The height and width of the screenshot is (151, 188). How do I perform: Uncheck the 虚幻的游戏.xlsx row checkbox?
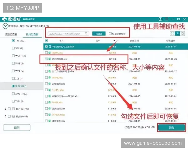click(x=46, y=59)
